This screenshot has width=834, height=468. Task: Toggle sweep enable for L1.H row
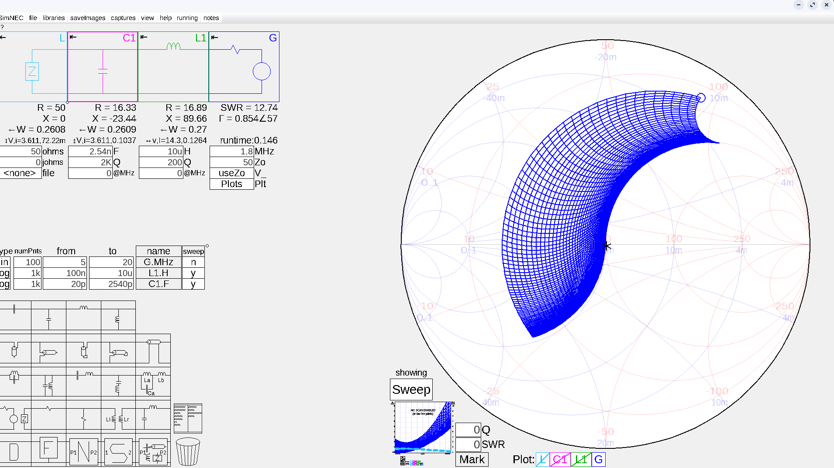pos(193,273)
